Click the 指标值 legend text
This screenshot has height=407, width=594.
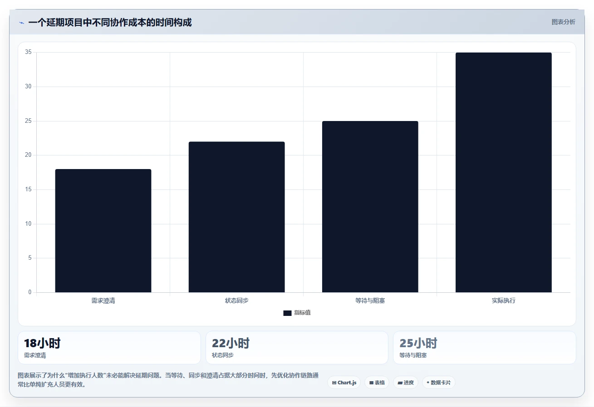pyautogui.click(x=302, y=313)
